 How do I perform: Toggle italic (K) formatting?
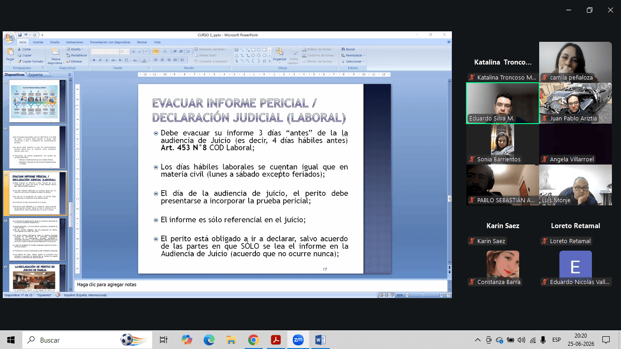100,60
